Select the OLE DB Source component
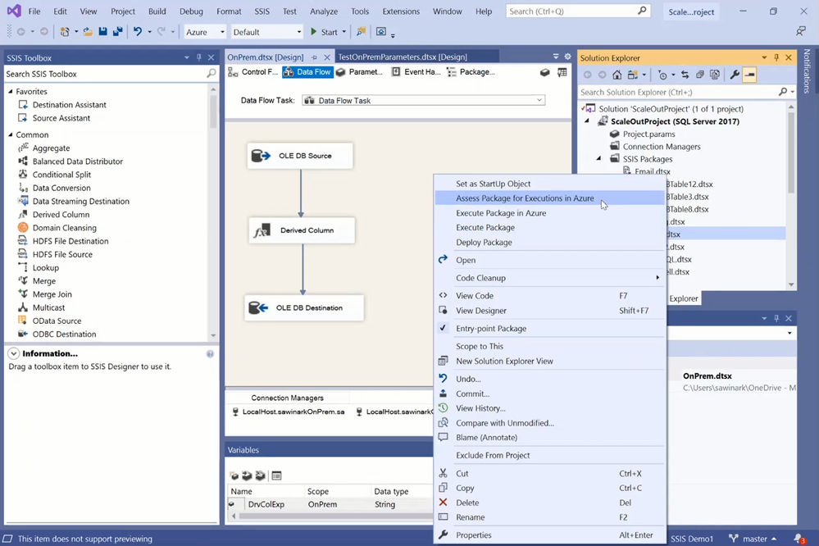Viewport: 819px width, 546px height. 300,156
